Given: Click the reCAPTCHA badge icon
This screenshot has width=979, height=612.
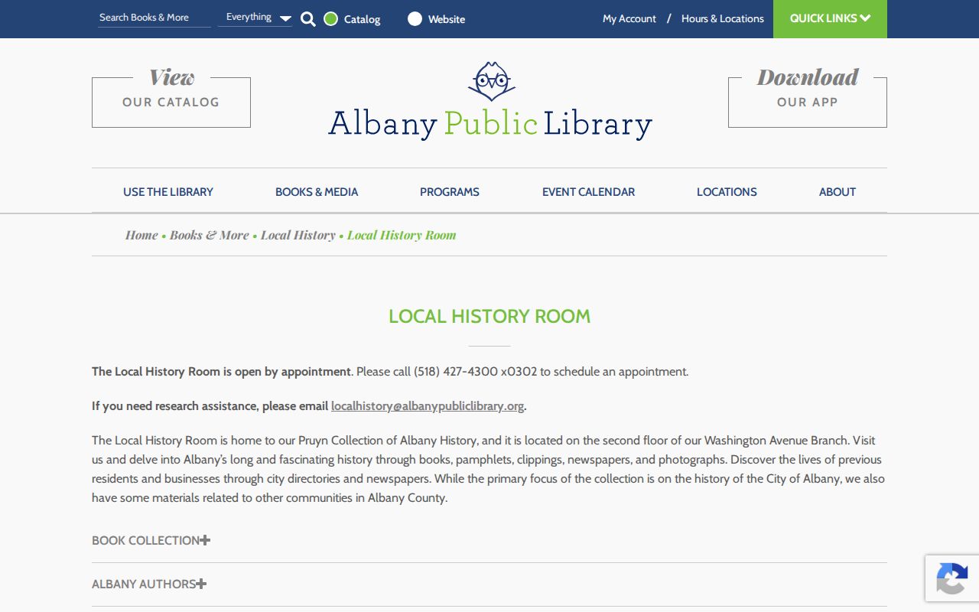Looking at the screenshot, I should (x=951, y=578).
